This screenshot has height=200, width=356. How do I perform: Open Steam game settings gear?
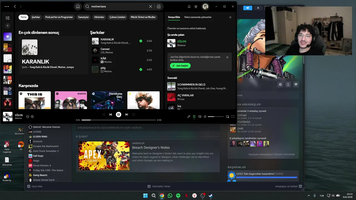[x=280, y=84]
